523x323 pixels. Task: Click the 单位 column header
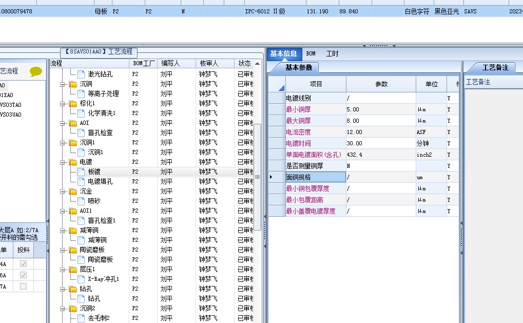tap(432, 84)
